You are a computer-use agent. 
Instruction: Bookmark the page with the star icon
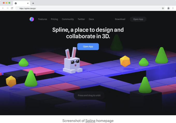click(x=163, y=8)
